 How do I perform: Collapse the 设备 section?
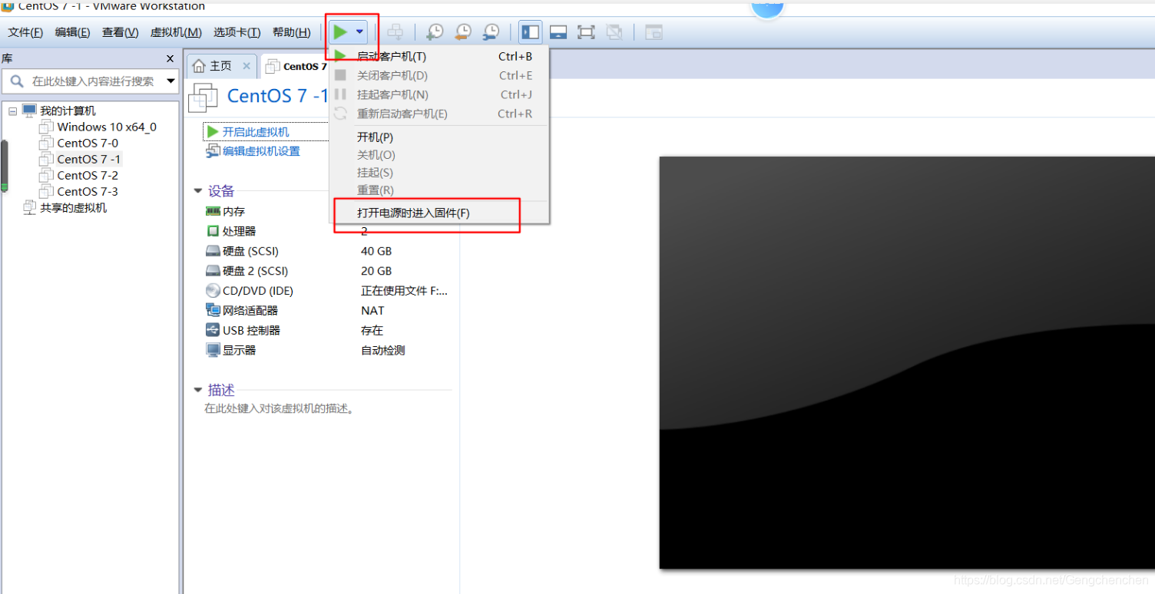point(198,190)
